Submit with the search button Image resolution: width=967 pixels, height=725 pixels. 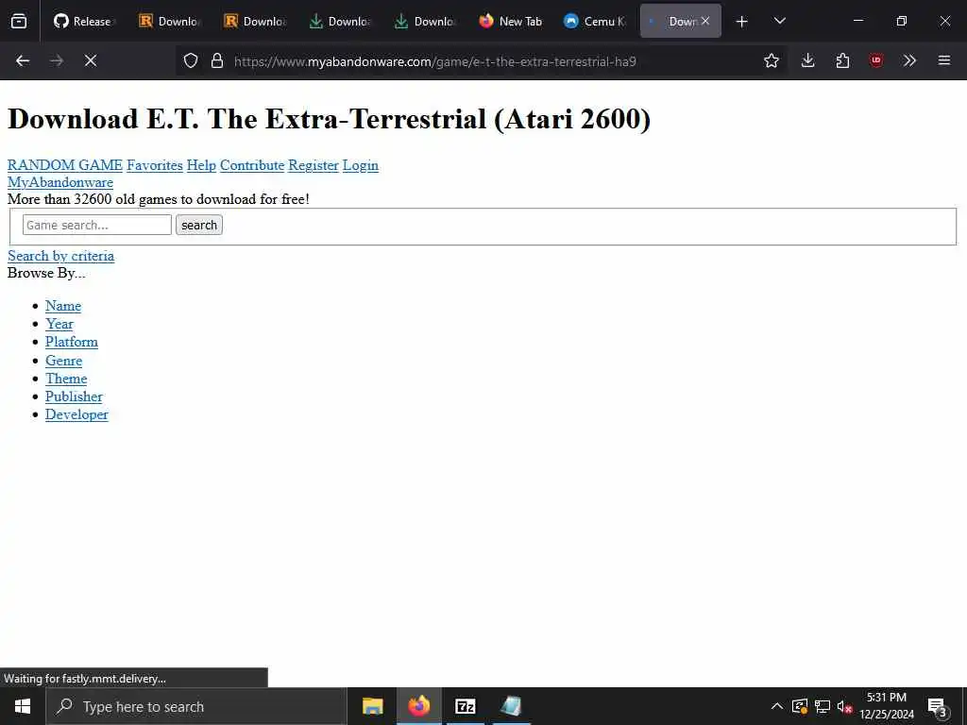pos(199,225)
